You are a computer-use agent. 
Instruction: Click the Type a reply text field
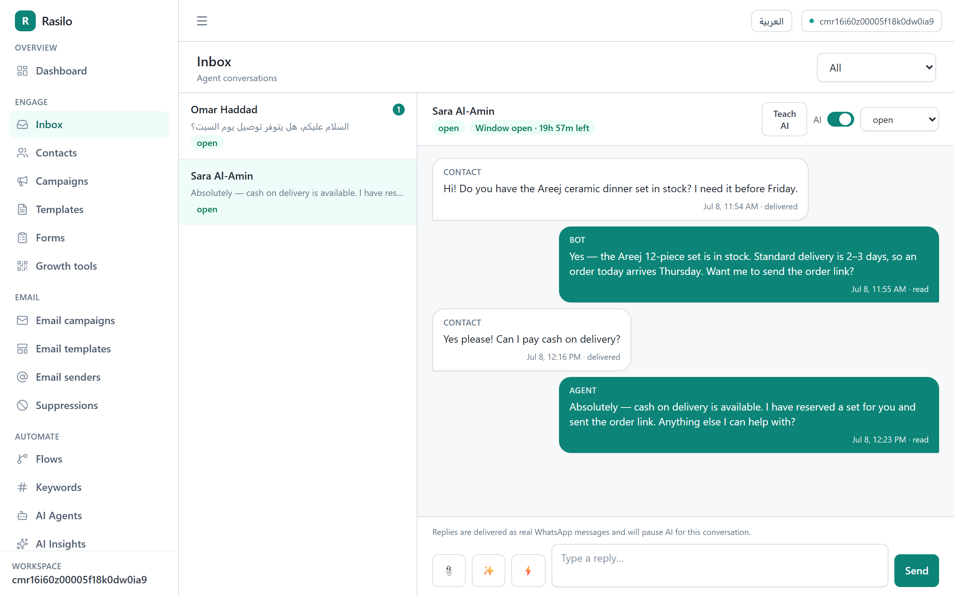[x=720, y=565]
